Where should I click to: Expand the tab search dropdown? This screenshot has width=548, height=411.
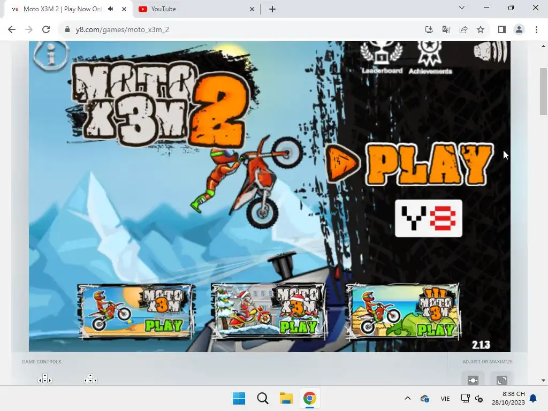462,7
